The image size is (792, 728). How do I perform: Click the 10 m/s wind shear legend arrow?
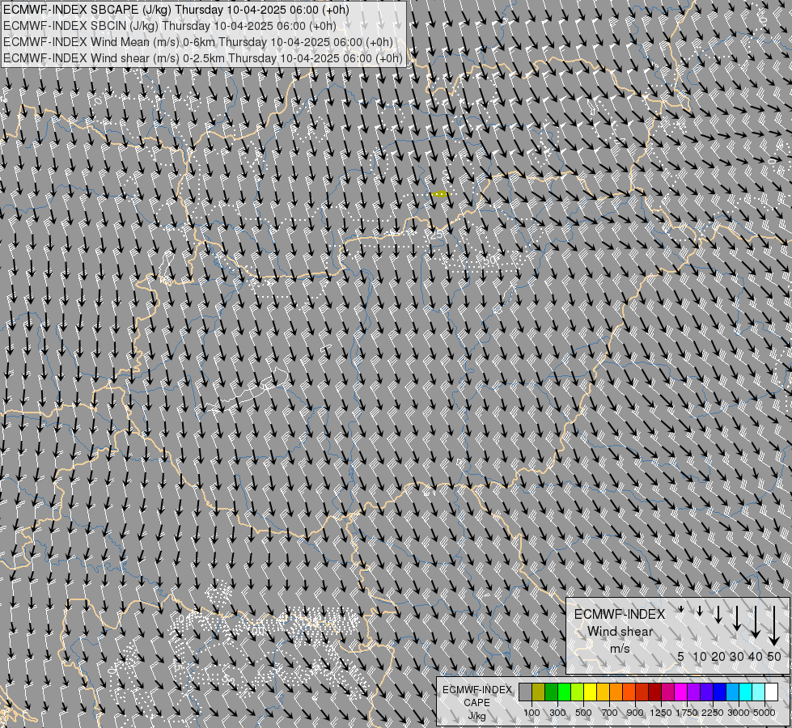(700, 611)
